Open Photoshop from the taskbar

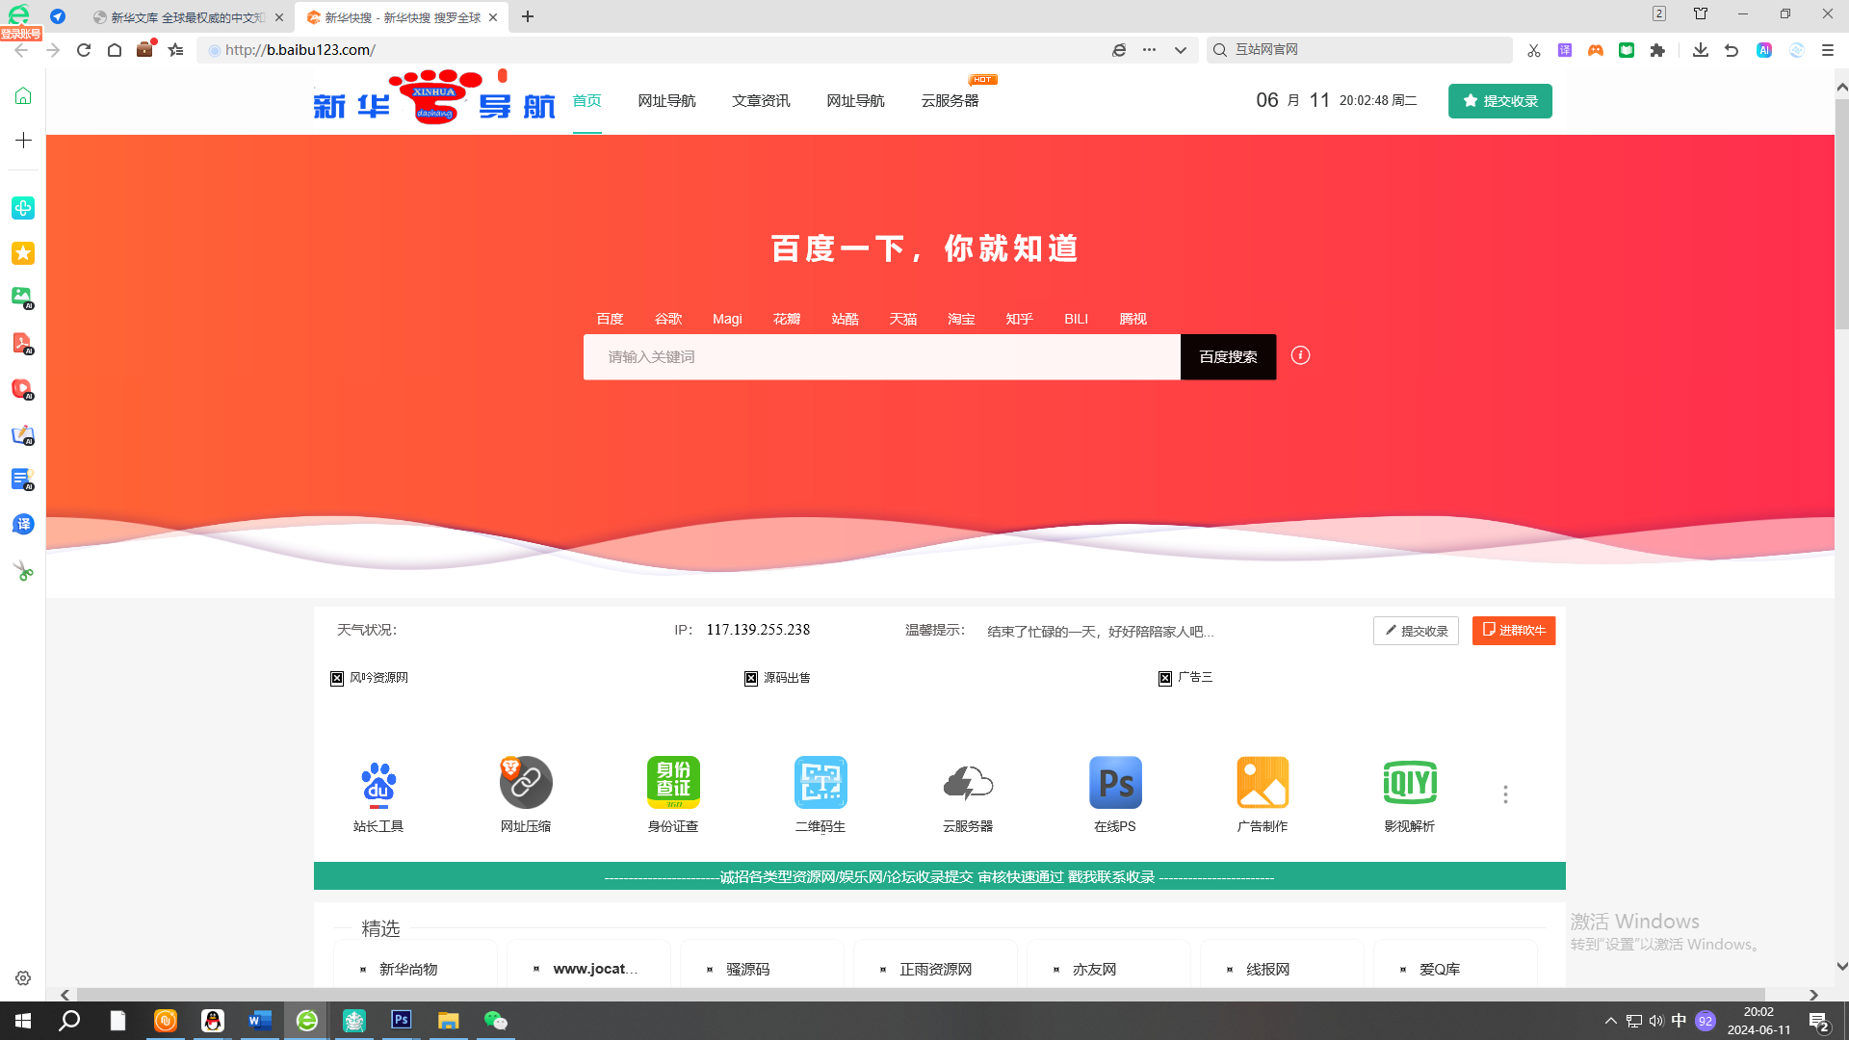click(x=402, y=1021)
